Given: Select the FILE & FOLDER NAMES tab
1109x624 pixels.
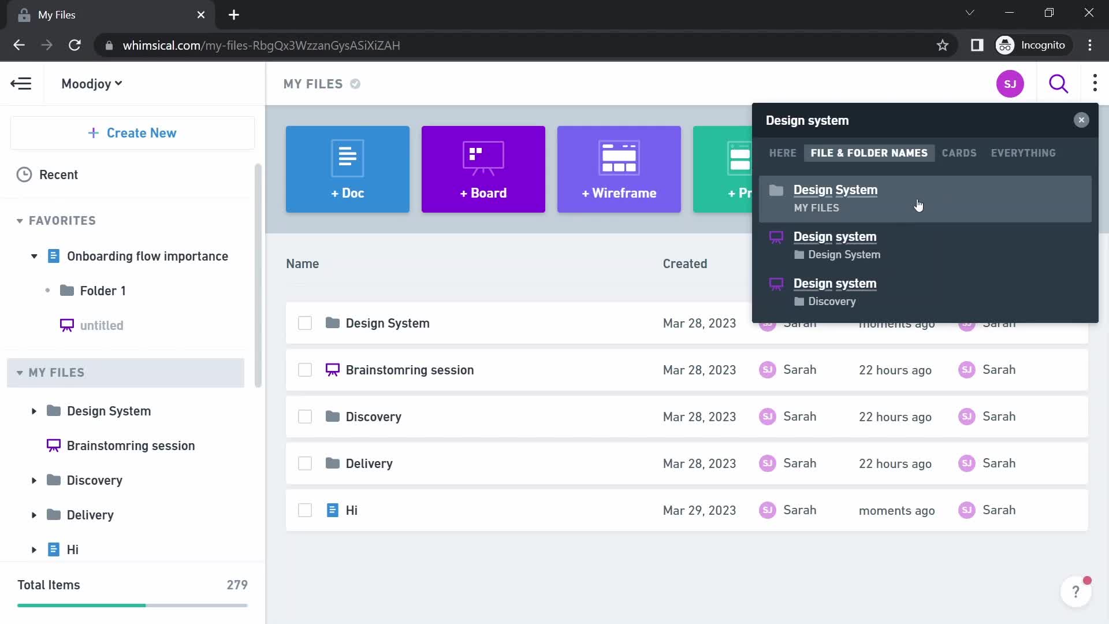Looking at the screenshot, I should tap(870, 153).
